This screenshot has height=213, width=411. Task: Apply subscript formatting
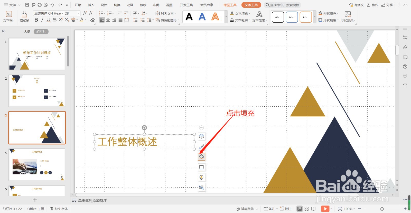point(67,20)
